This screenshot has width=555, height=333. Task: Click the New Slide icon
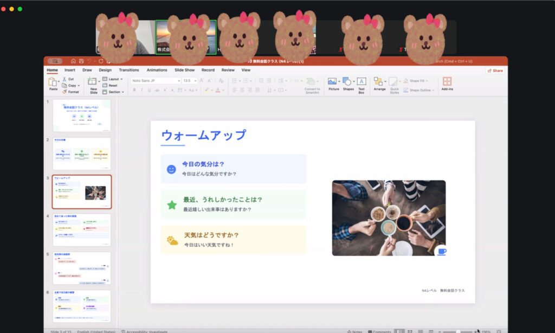(x=93, y=82)
